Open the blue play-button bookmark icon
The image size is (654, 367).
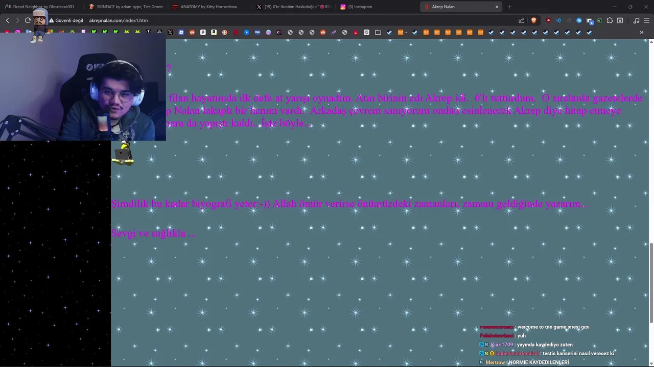[246, 32]
